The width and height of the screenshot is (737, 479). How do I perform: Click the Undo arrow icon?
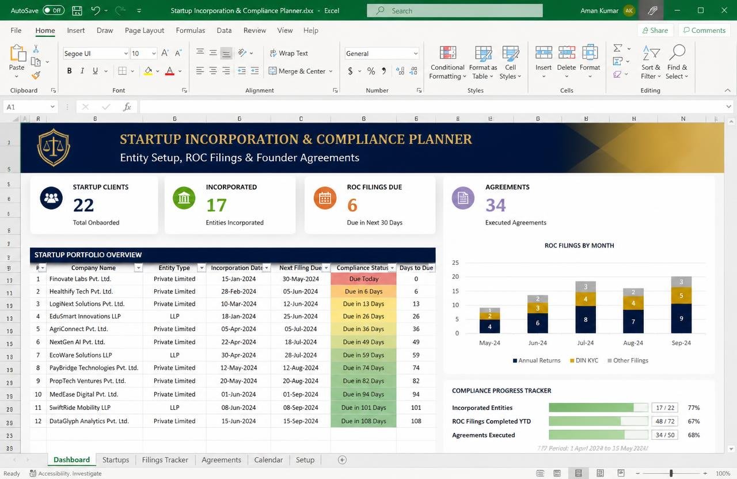click(x=95, y=10)
